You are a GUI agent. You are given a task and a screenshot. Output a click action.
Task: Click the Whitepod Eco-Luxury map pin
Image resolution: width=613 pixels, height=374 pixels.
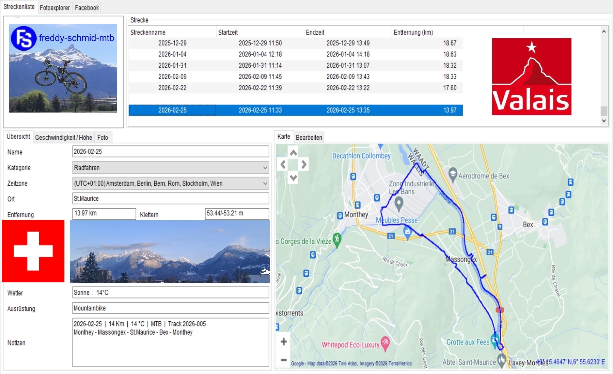pos(385,344)
